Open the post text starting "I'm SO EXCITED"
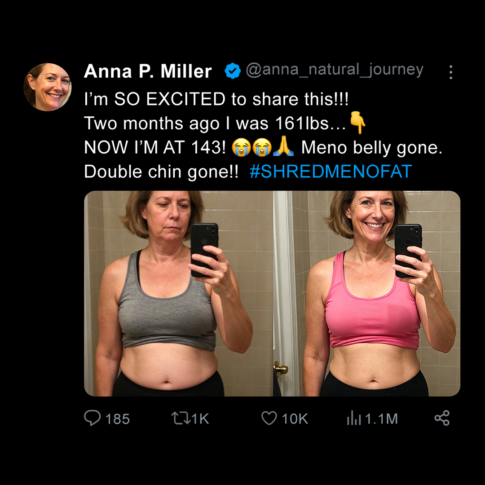485x485 pixels. pos(263,135)
